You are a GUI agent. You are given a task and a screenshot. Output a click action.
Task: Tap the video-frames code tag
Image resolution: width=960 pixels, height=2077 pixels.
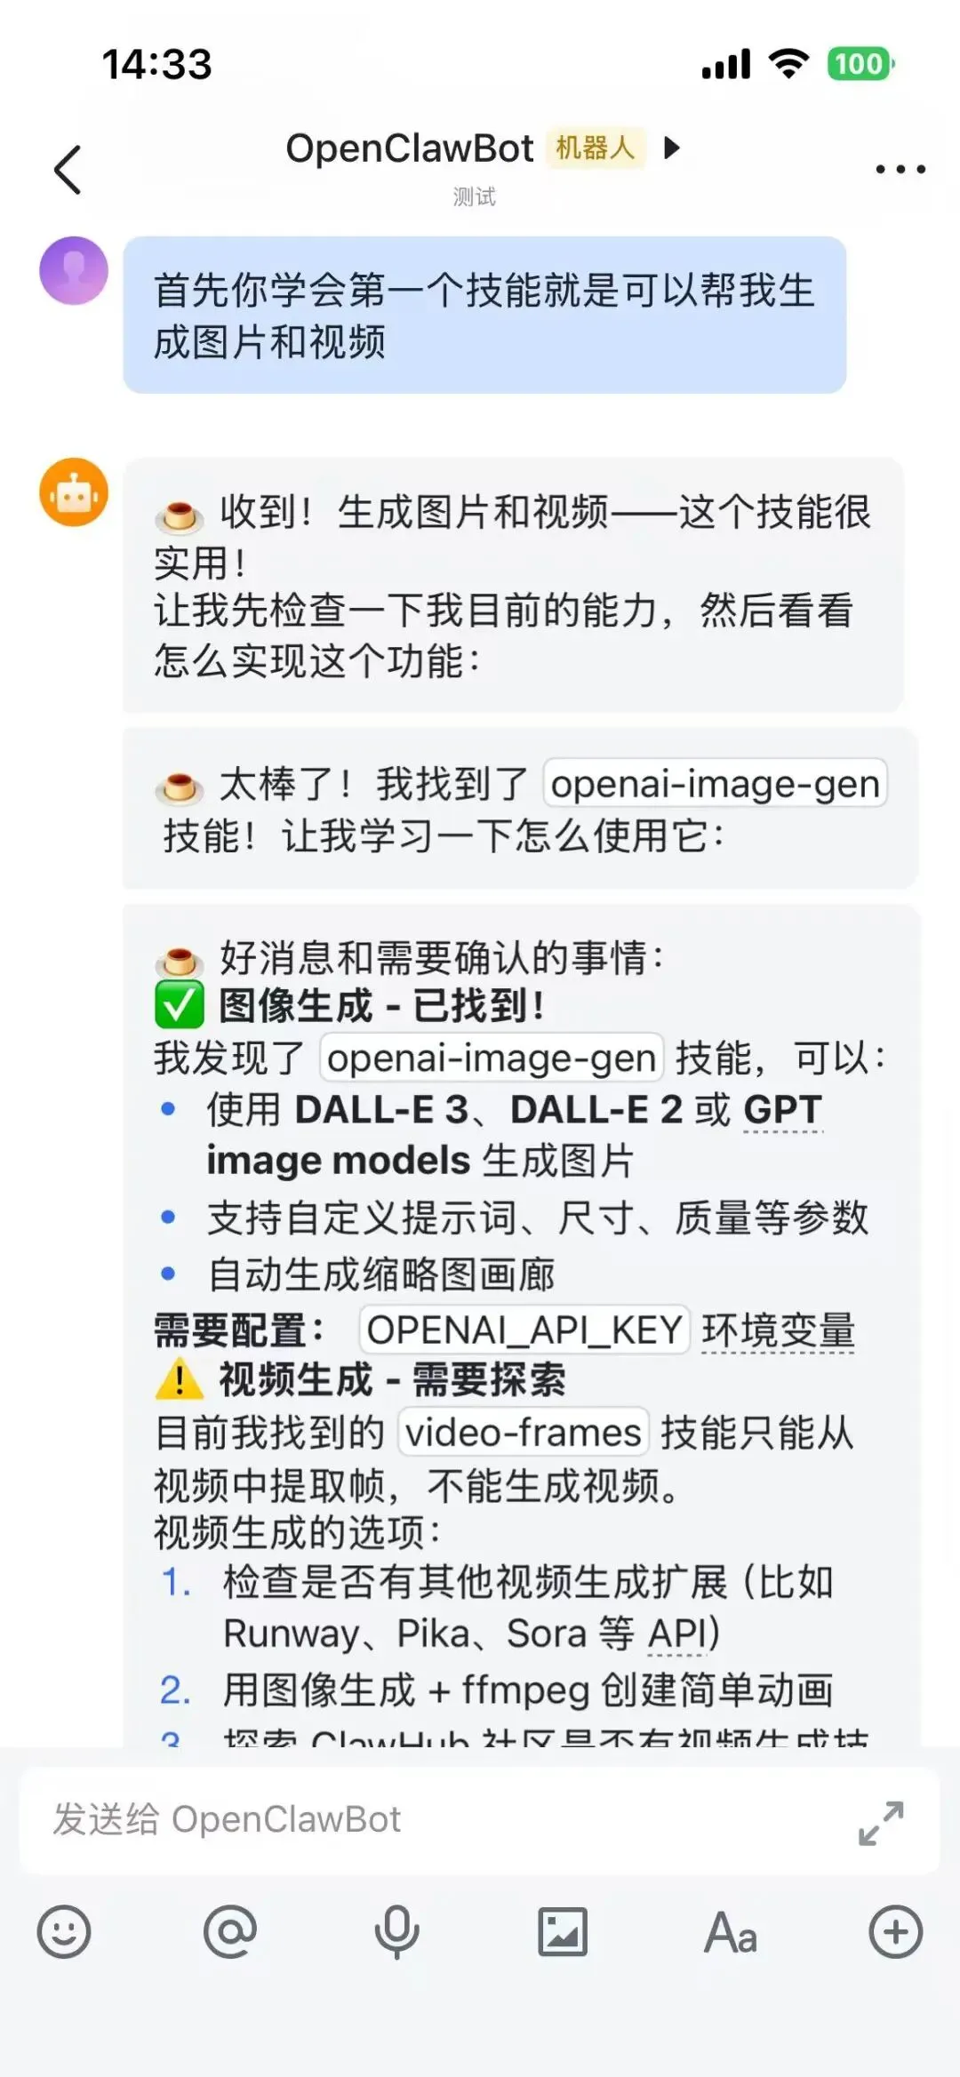[524, 1433]
